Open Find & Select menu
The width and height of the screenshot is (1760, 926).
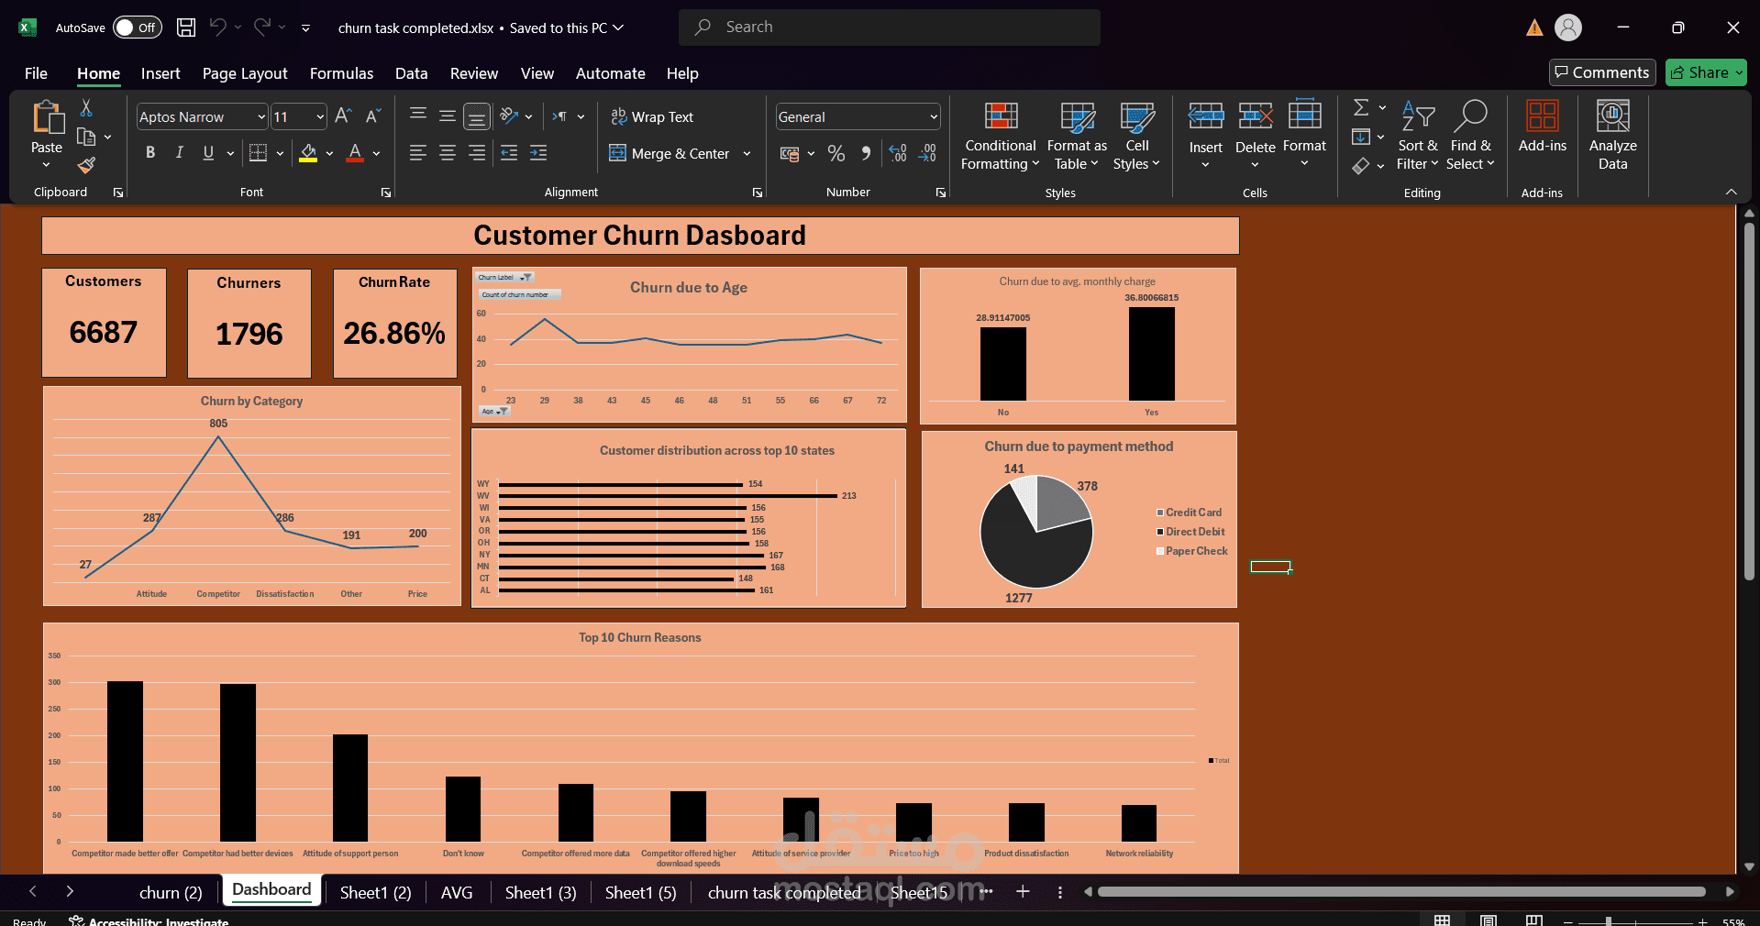(1470, 136)
